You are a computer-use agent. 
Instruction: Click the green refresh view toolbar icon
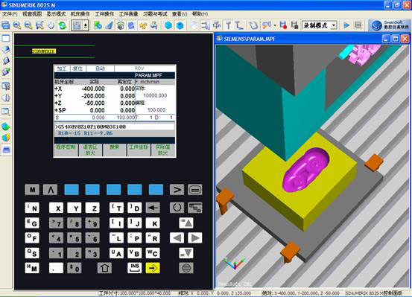click(x=63, y=25)
